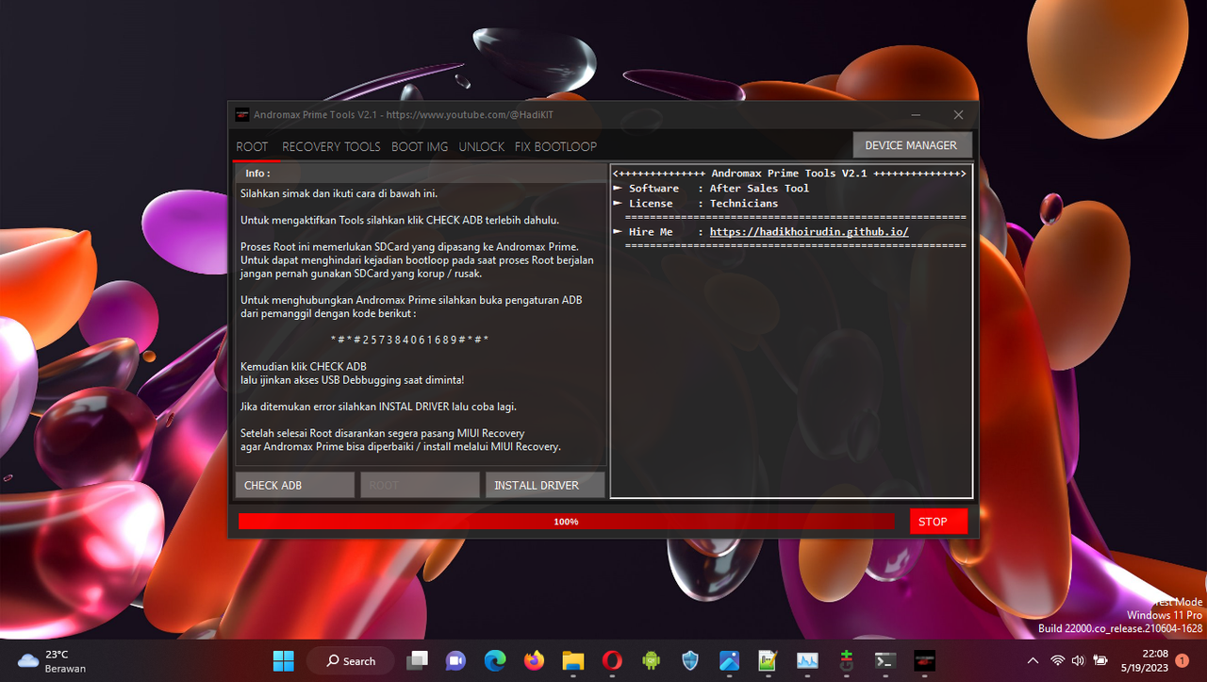
Task: Click the red 100% progress bar
Action: click(566, 521)
